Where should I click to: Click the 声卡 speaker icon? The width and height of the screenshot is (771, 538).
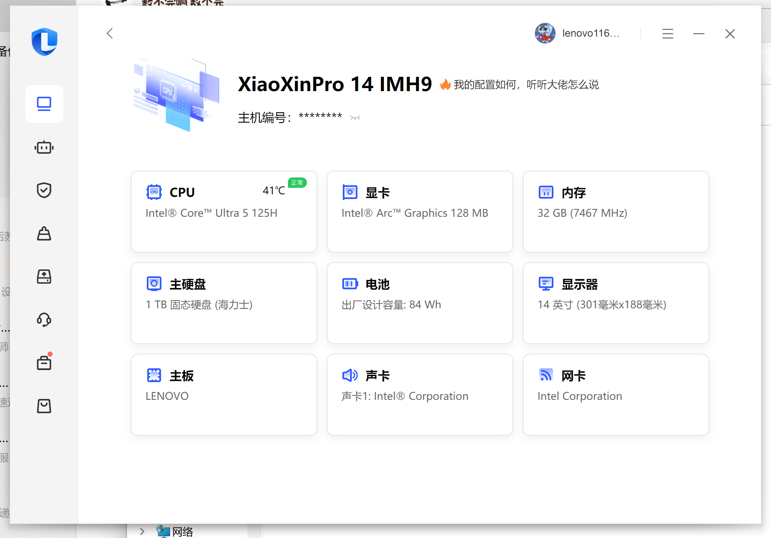tap(350, 375)
